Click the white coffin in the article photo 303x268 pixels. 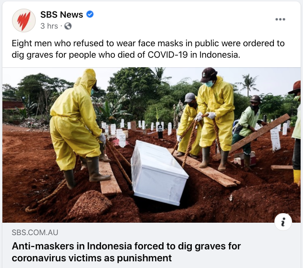coord(159,173)
